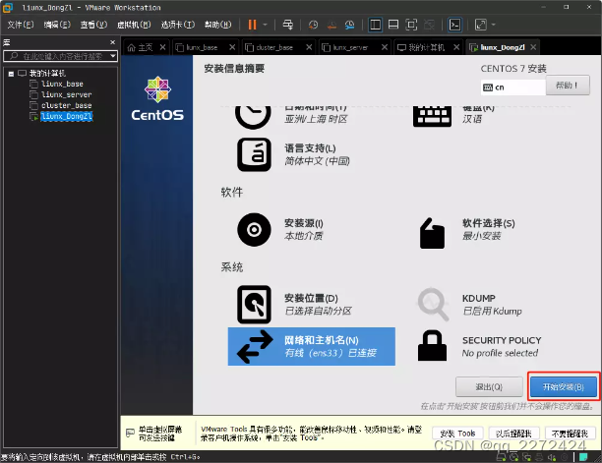Image resolution: width=602 pixels, height=463 pixels.
Task: Click the 以后提醒我 button
Action: click(514, 434)
